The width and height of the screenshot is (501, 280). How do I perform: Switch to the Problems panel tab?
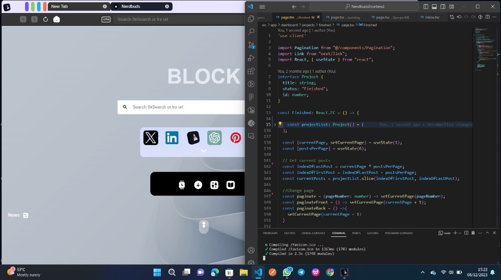click(270, 233)
